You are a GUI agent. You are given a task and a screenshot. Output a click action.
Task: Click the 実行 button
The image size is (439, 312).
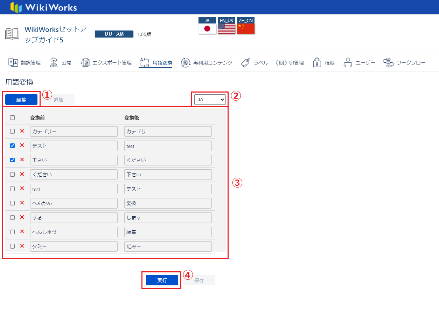(162, 280)
